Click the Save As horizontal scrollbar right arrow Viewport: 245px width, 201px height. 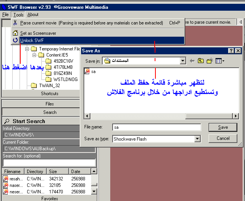236,116
